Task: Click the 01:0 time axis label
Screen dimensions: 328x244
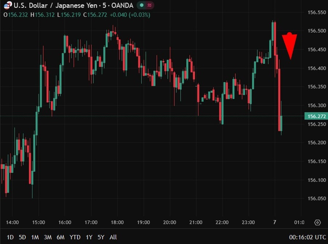Action: (299, 222)
